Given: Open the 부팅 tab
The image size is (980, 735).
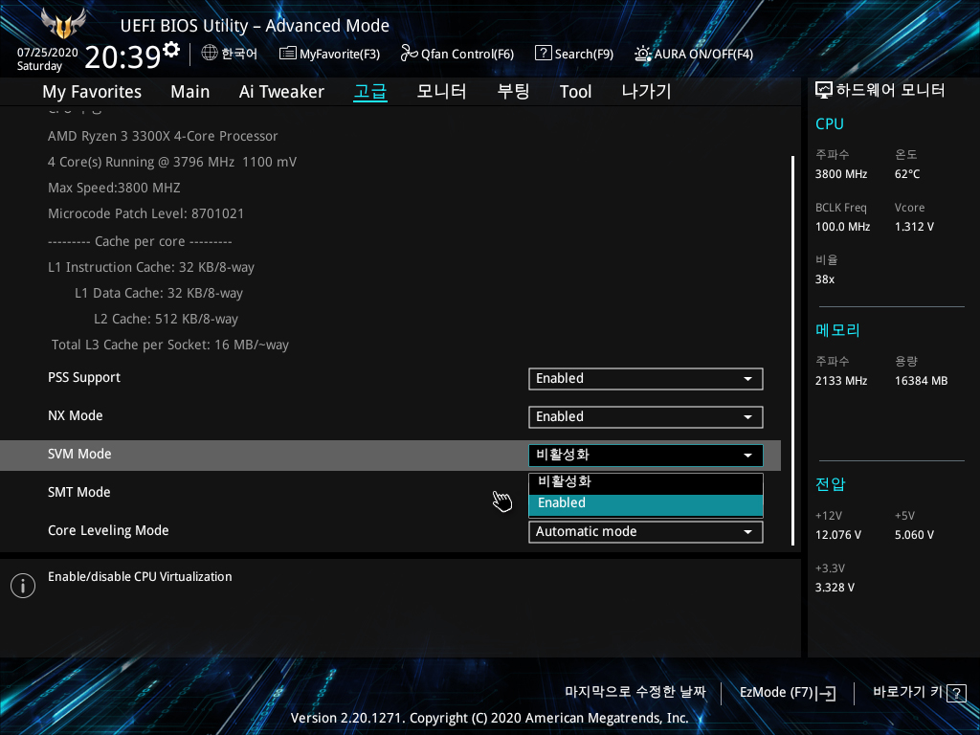Looking at the screenshot, I should [513, 92].
